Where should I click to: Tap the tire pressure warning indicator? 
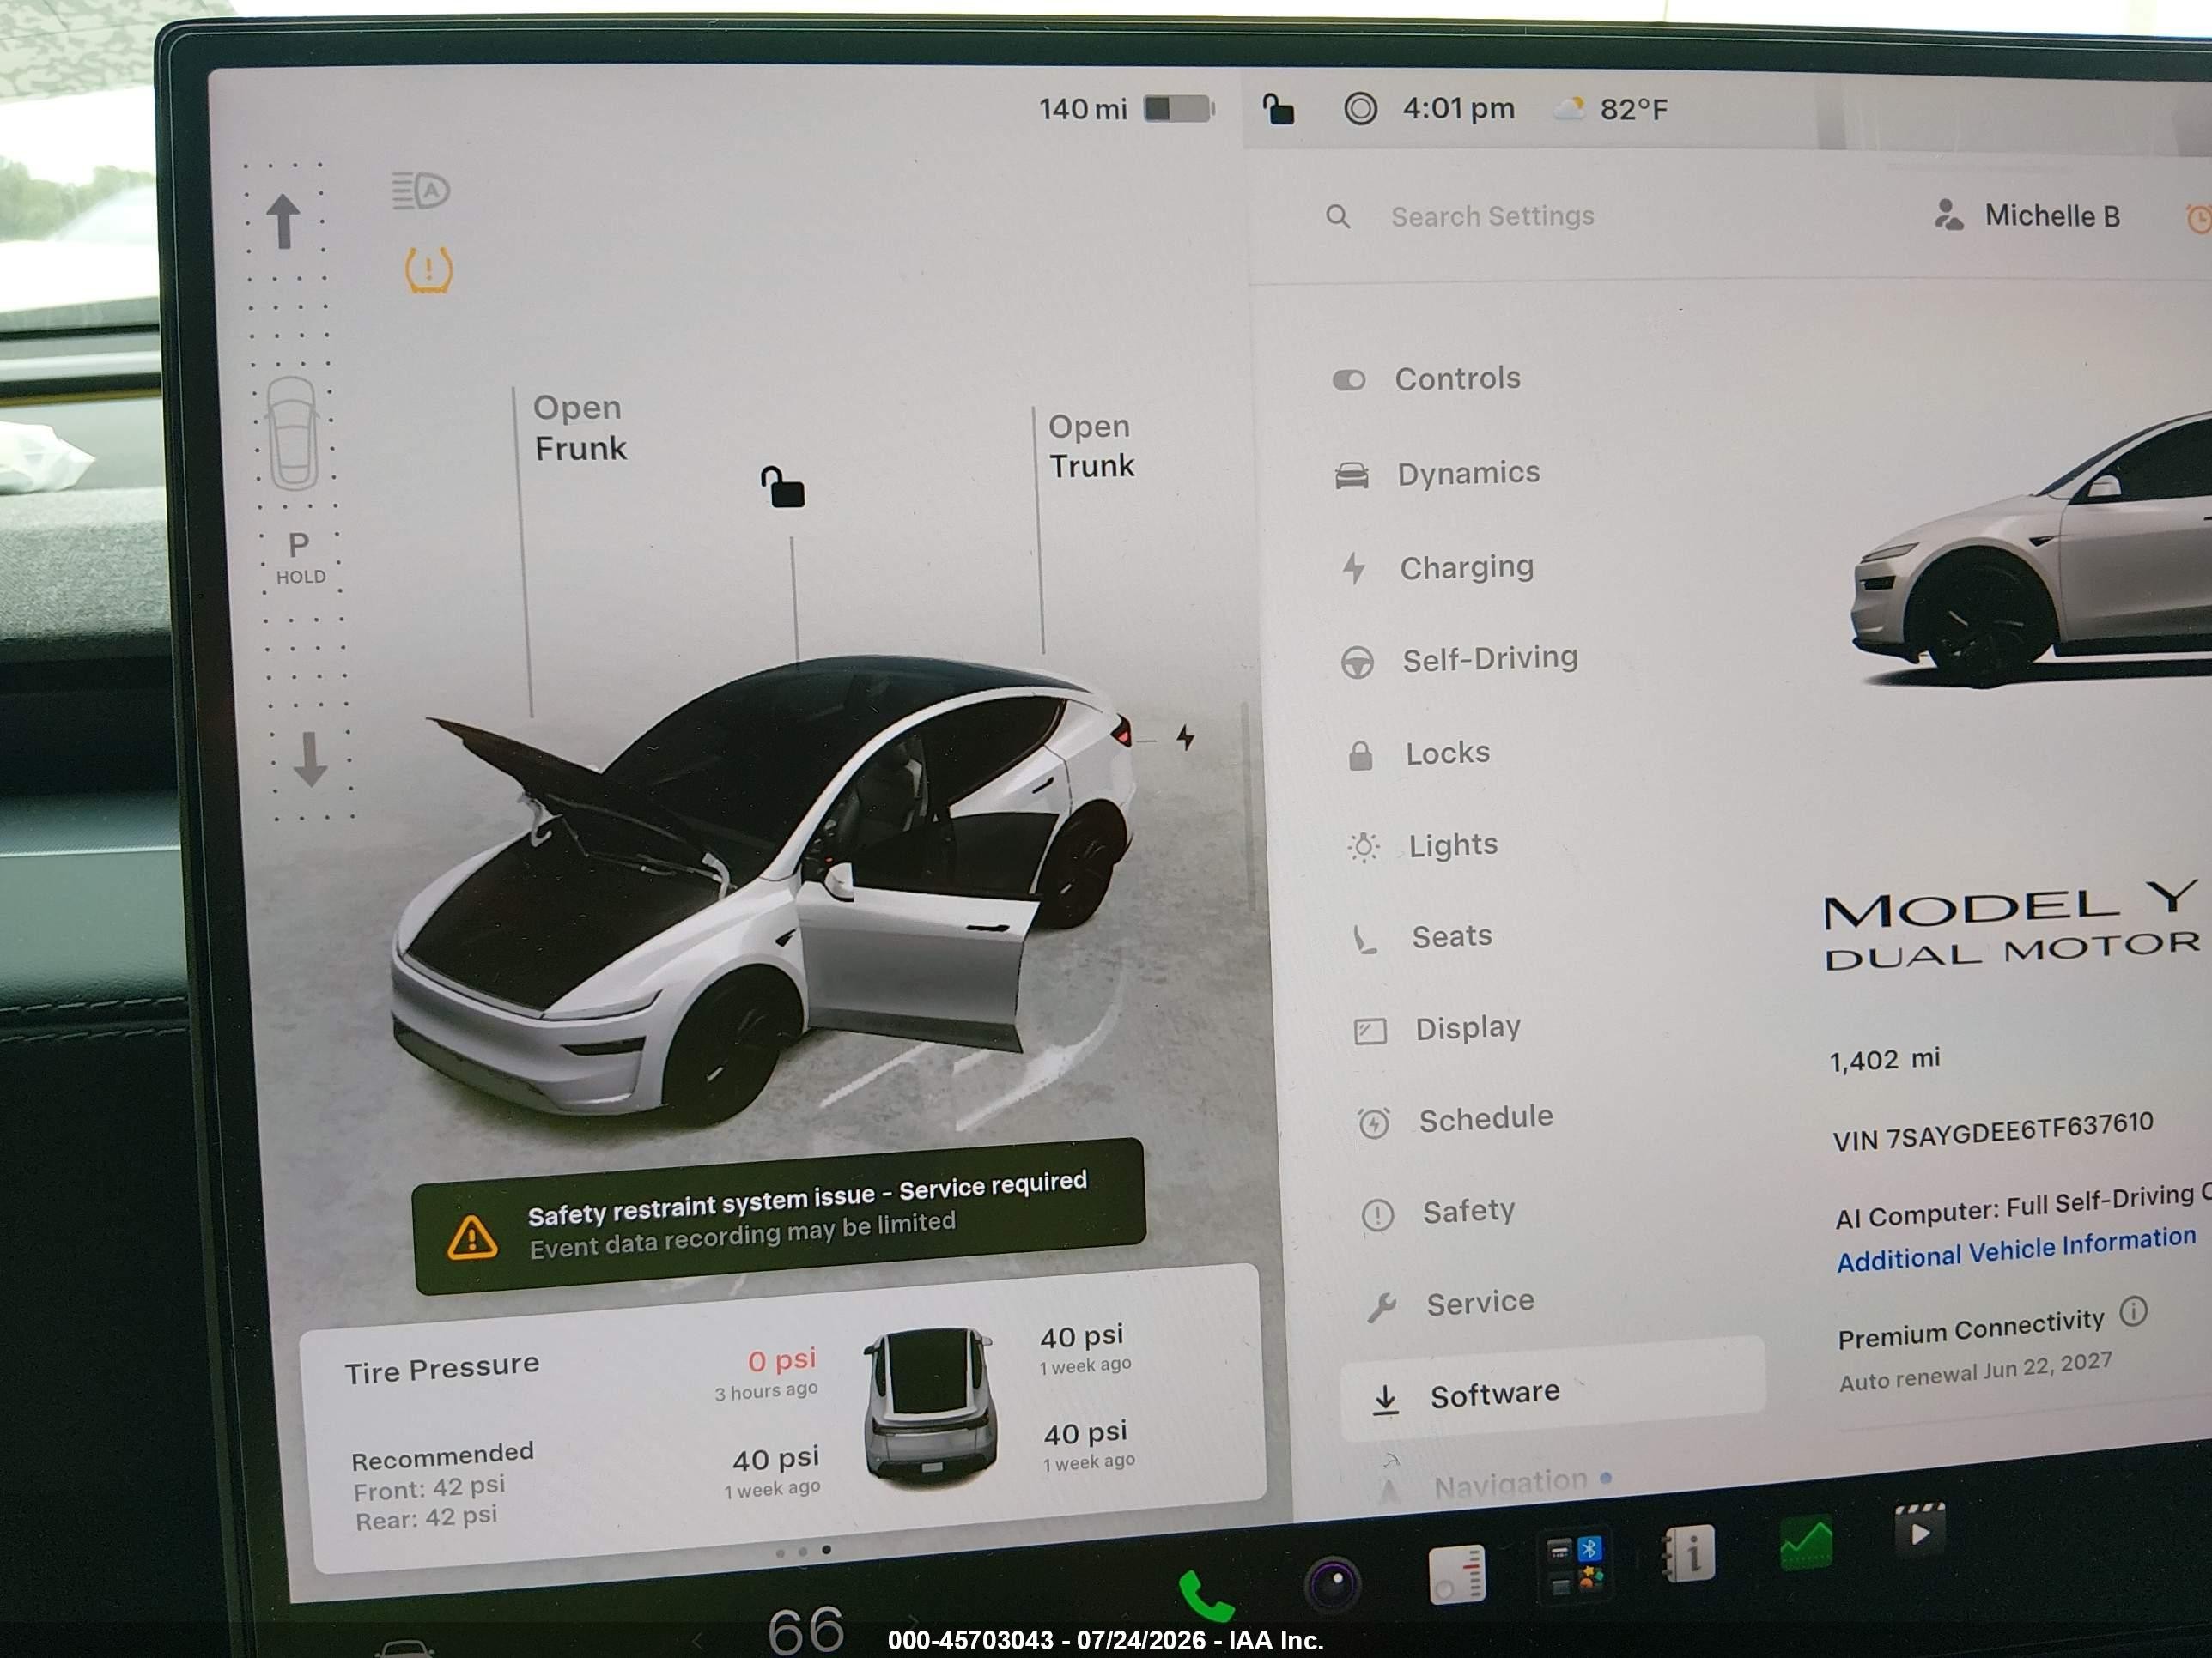[x=429, y=269]
